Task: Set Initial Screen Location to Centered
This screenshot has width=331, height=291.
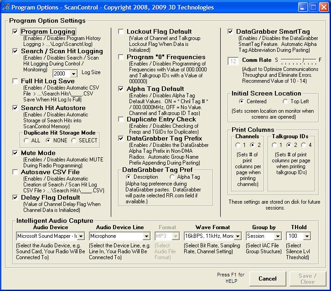Action: [x=242, y=101]
